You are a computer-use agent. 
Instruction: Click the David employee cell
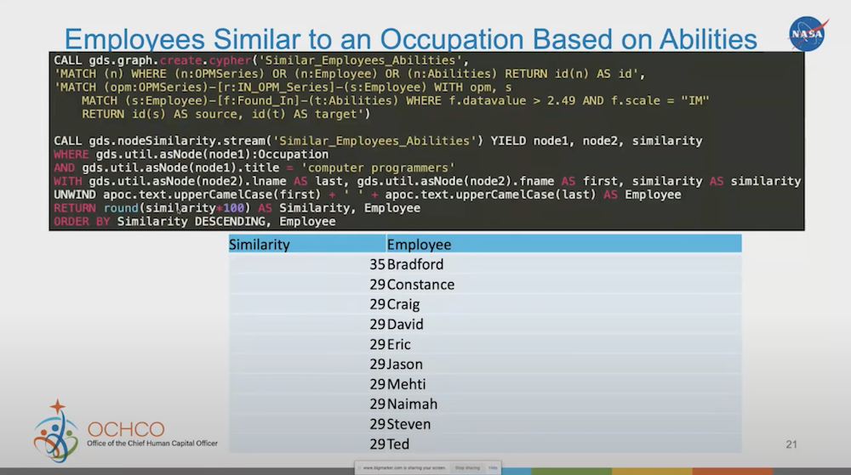click(564, 325)
